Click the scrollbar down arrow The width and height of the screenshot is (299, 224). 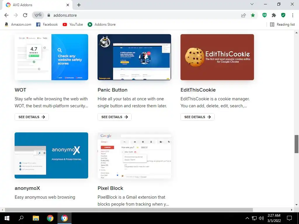296,205
